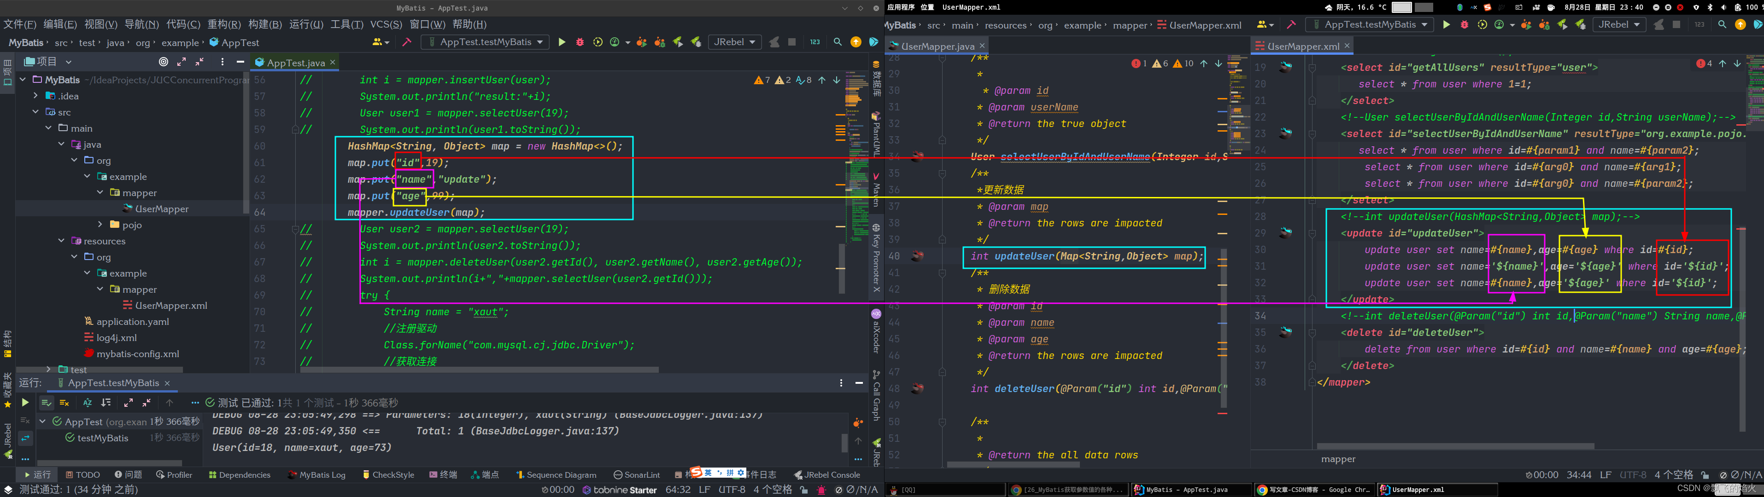1764x497 pixels.
Task: Click the red Debug bug icon, left window
Action: point(580,42)
